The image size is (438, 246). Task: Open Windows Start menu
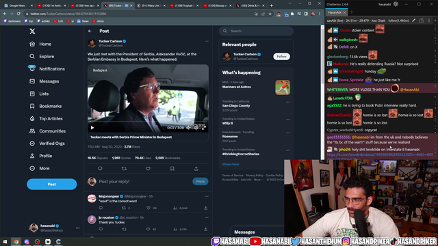click(x=5, y=241)
